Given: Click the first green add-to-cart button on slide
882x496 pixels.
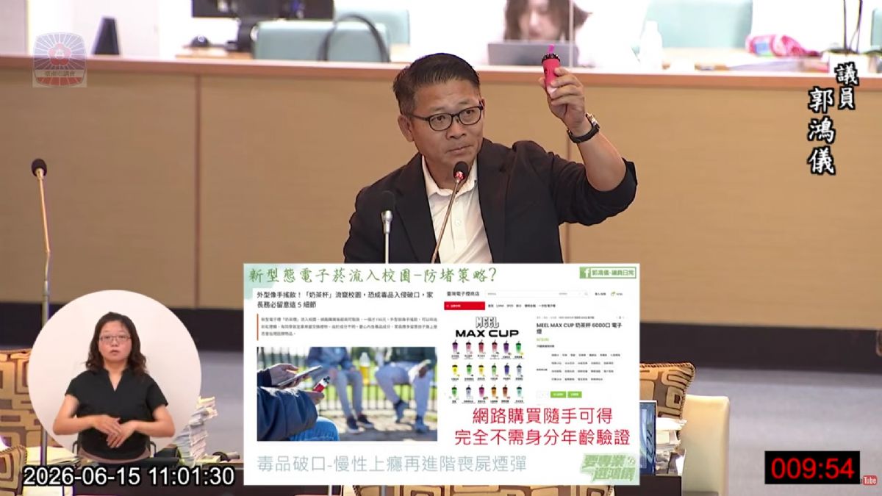Looking at the screenshot, I should (558, 395).
